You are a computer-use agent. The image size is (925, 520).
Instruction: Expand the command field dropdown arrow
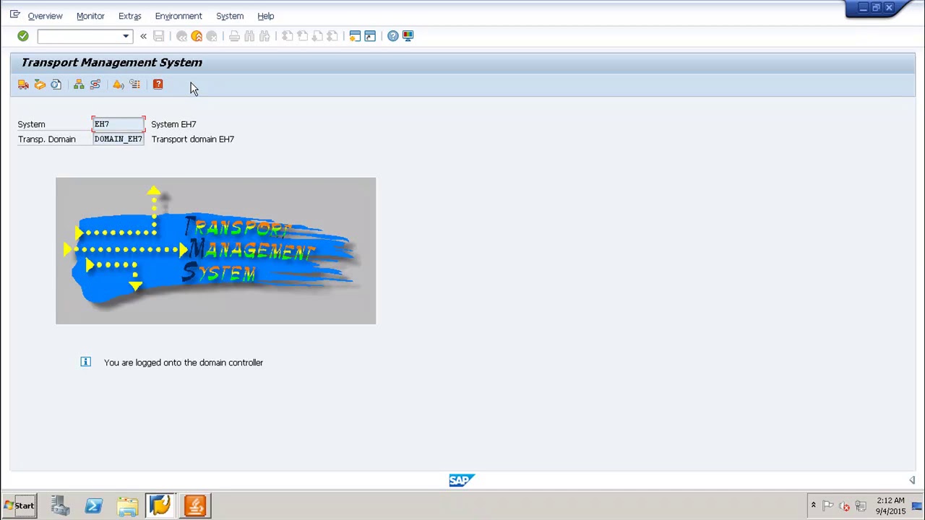[126, 35]
